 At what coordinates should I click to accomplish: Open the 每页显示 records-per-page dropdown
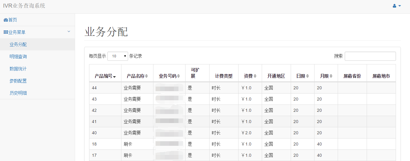pos(118,56)
